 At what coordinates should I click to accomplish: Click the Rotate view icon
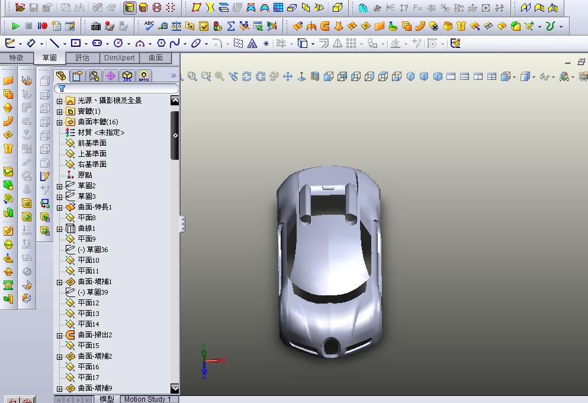tap(247, 76)
